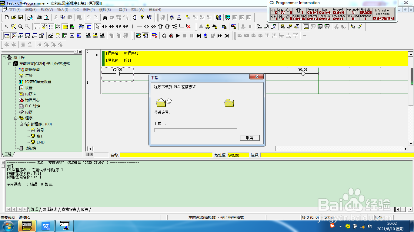Click the Save floppy disk icon
The height and width of the screenshot is (232, 414).
pos(21,17)
